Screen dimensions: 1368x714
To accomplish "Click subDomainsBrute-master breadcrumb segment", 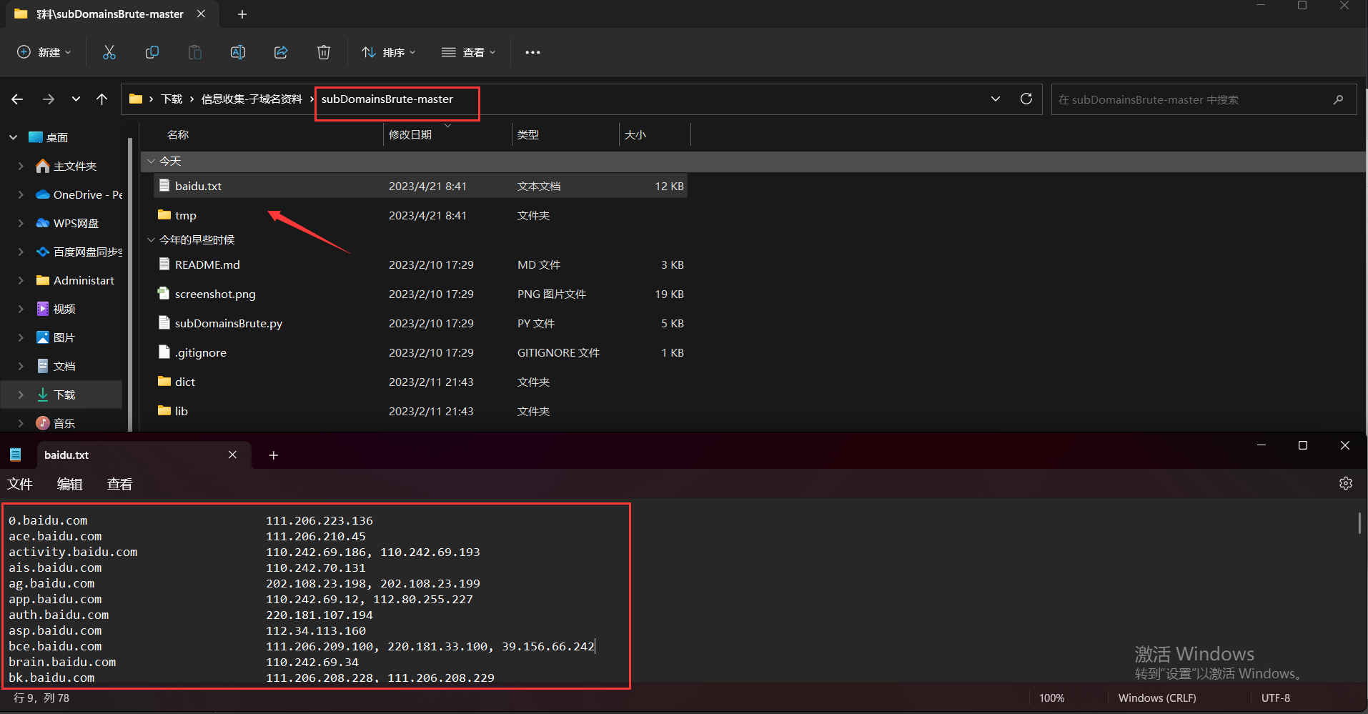I will (x=387, y=99).
